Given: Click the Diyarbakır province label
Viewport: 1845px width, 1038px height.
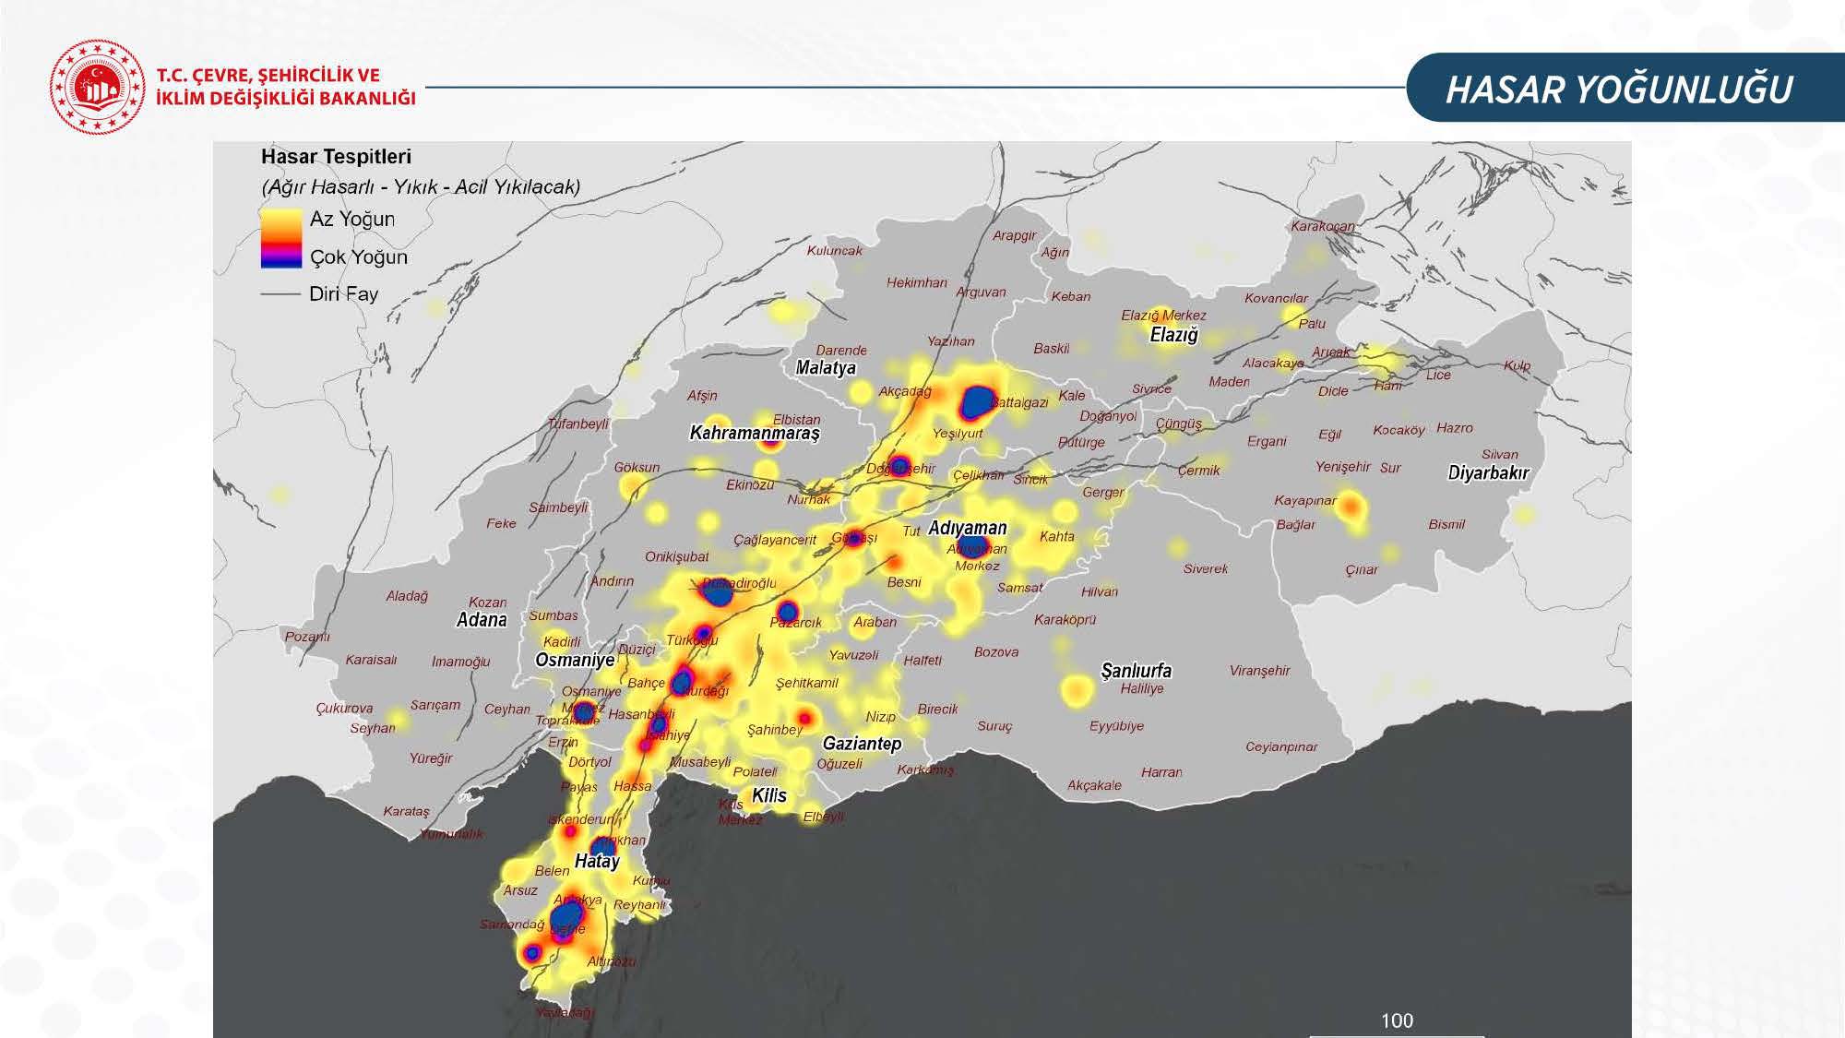Looking at the screenshot, I should [x=1488, y=473].
